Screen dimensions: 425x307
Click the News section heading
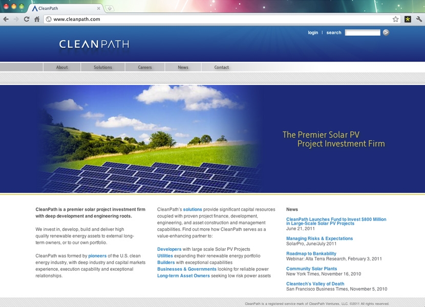[292, 209]
